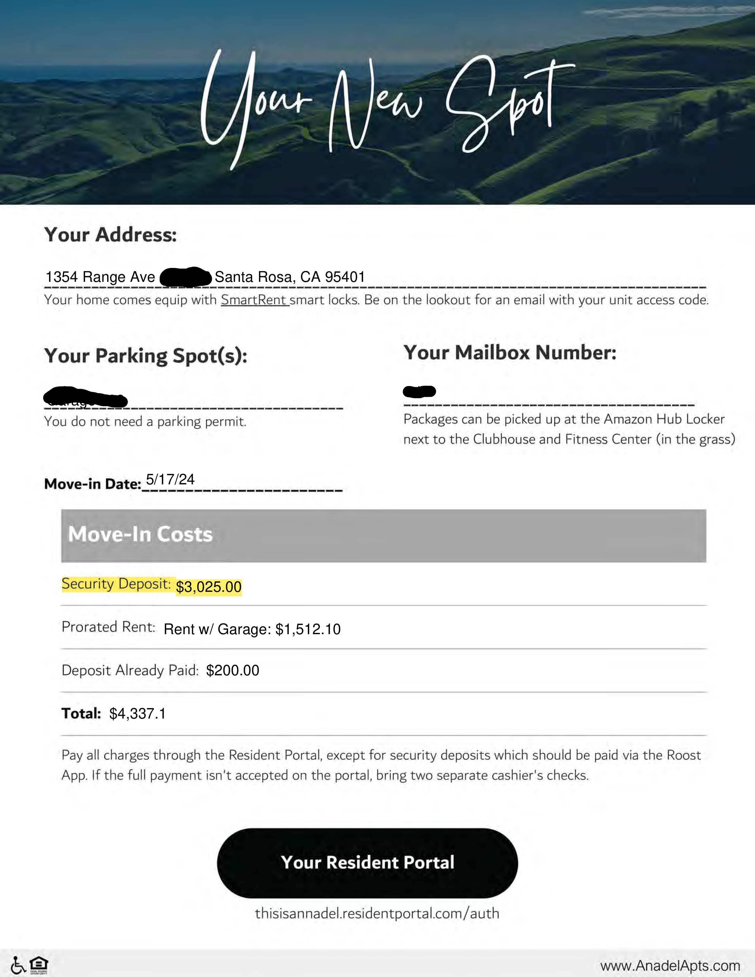
Task: Click the Your Parking Spot(s) heading
Action: 145,356
